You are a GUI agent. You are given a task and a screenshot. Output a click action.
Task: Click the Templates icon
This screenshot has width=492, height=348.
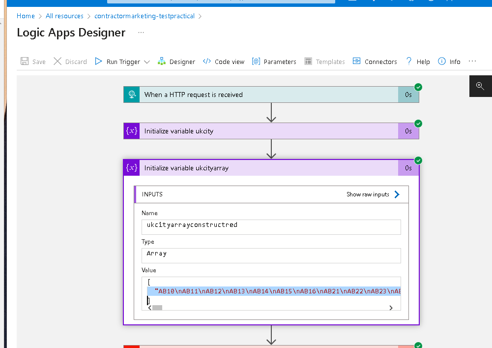click(309, 62)
